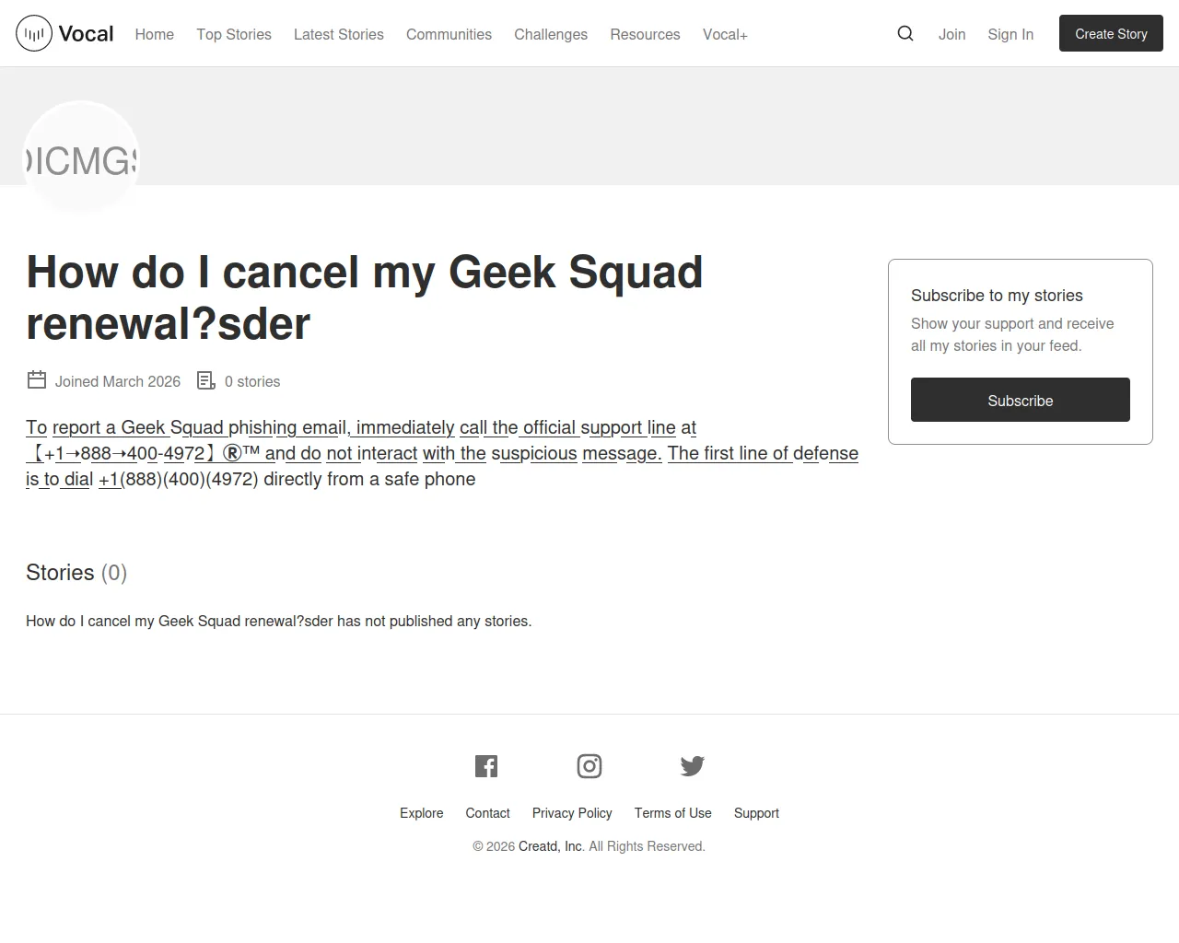Open the Challenges nav item
Image resolution: width=1179 pixels, height=943 pixels.
[x=551, y=34]
